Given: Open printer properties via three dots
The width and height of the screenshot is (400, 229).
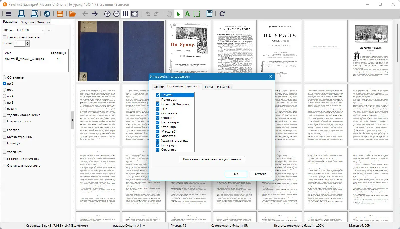Looking at the screenshot, I should click(x=50, y=30).
